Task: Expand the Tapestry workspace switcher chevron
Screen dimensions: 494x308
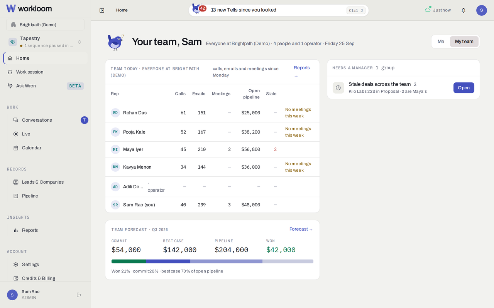Action: click(80, 42)
